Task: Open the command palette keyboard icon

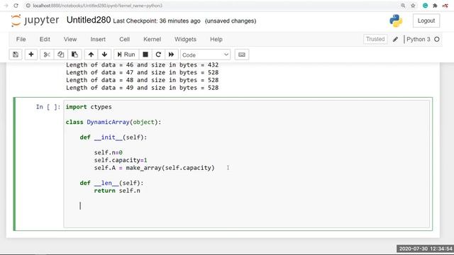Action: click(242, 55)
